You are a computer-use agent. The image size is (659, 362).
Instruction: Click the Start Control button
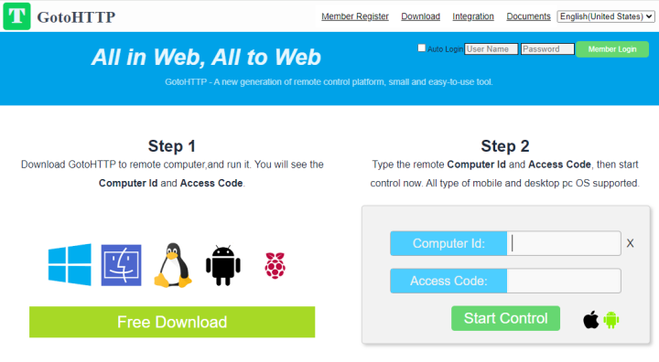[x=505, y=318]
